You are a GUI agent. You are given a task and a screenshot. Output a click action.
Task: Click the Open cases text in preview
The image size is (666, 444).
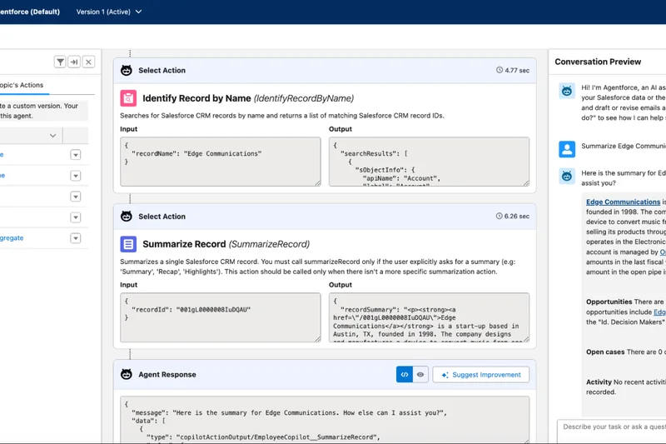click(x=605, y=352)
